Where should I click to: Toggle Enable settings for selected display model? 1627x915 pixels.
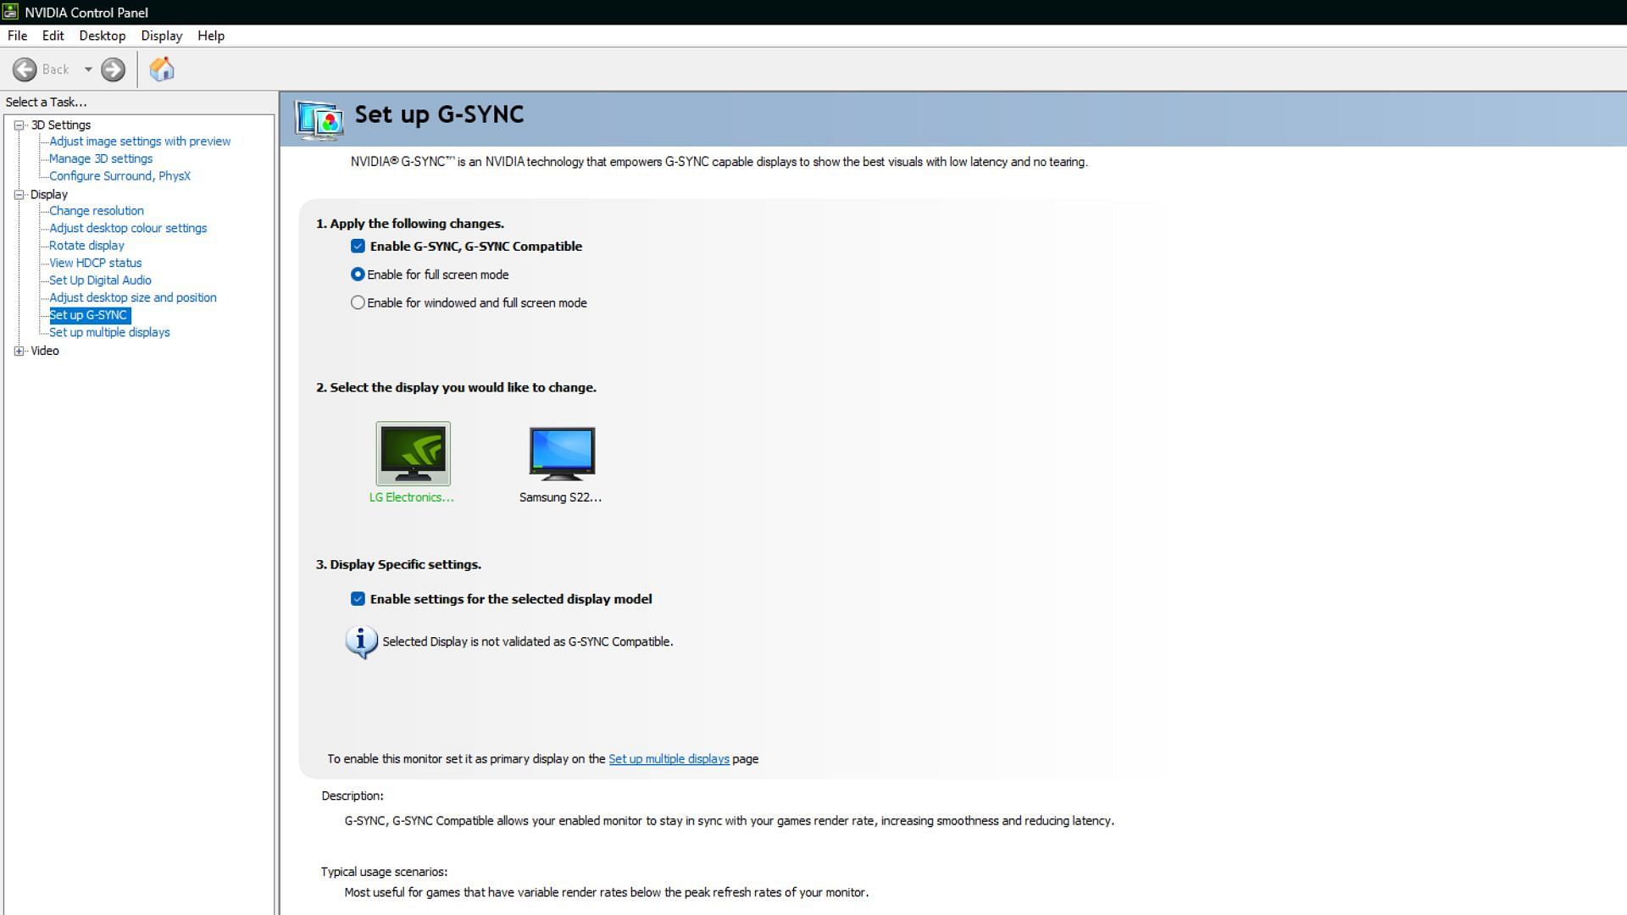358,599
